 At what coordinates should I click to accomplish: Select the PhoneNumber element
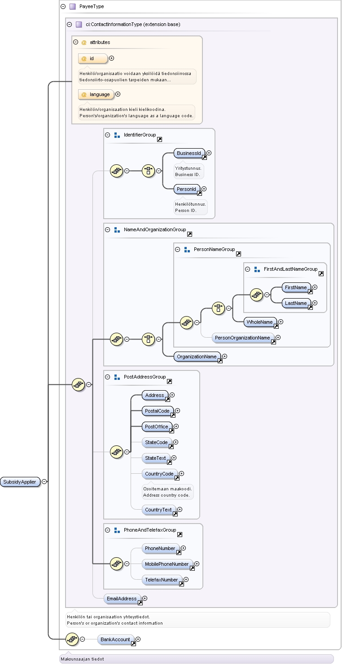pos(161,548)
